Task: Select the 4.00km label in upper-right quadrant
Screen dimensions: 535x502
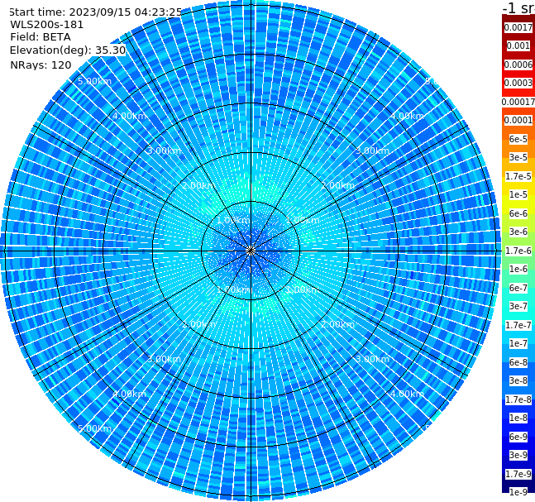Action: (x=407, y=116)
